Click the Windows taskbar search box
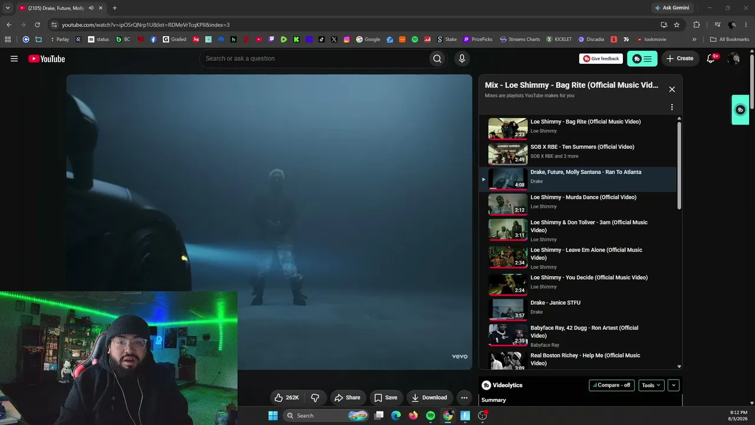 326,416
